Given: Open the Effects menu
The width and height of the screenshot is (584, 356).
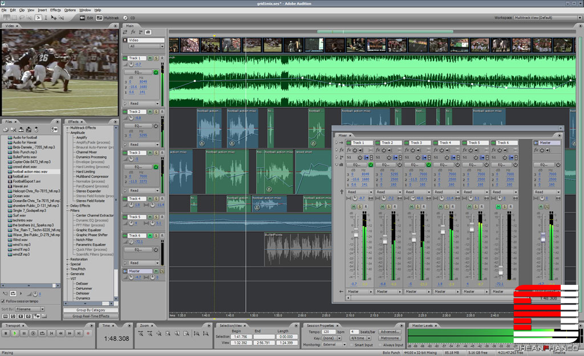Looking at the screenshot, I should coord(55,9).
